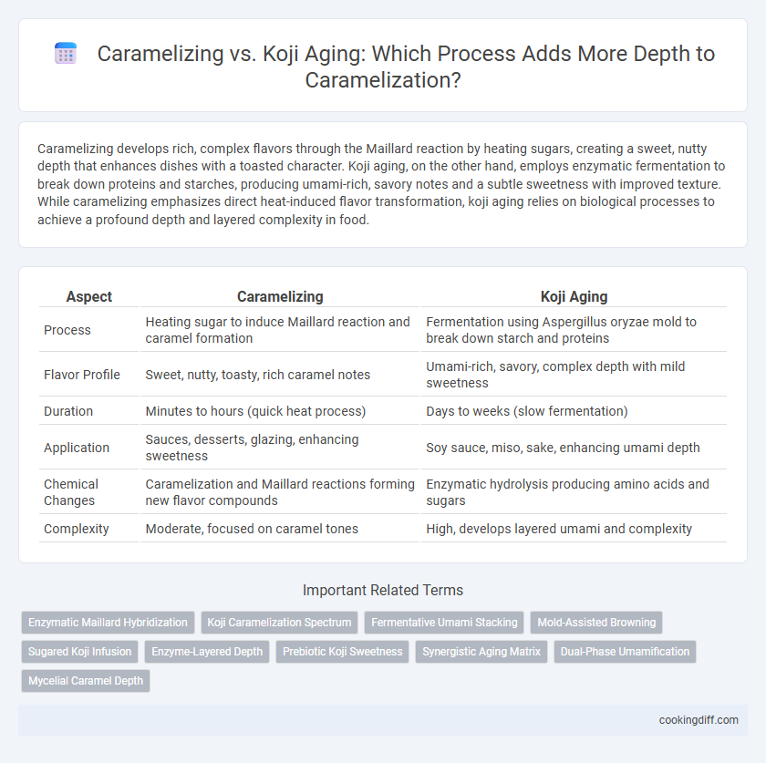Visit the cookingdiff.com footer link
Viewport: 766px width, 763px height.
coord(699,720)
